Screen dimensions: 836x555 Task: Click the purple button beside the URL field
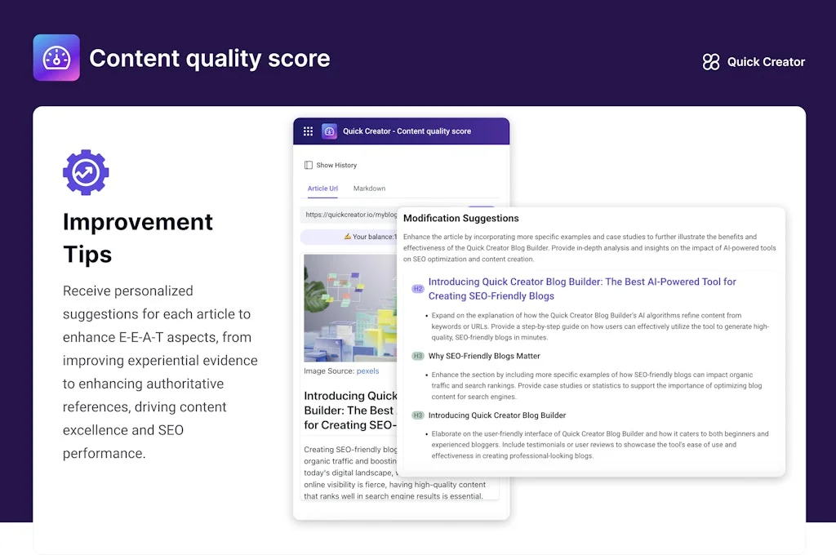coord(481,206)
